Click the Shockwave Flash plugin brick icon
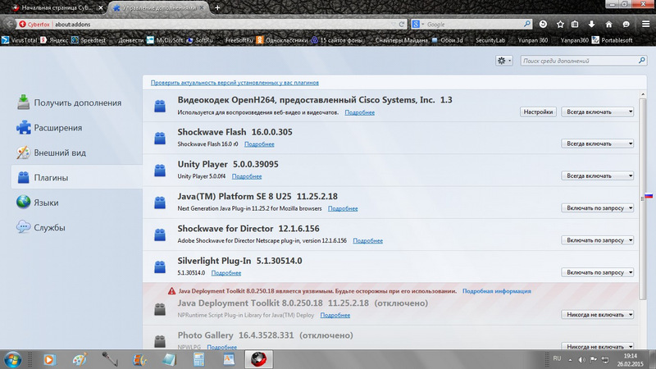This screenshot has width=656, height=369. (160, 138)
